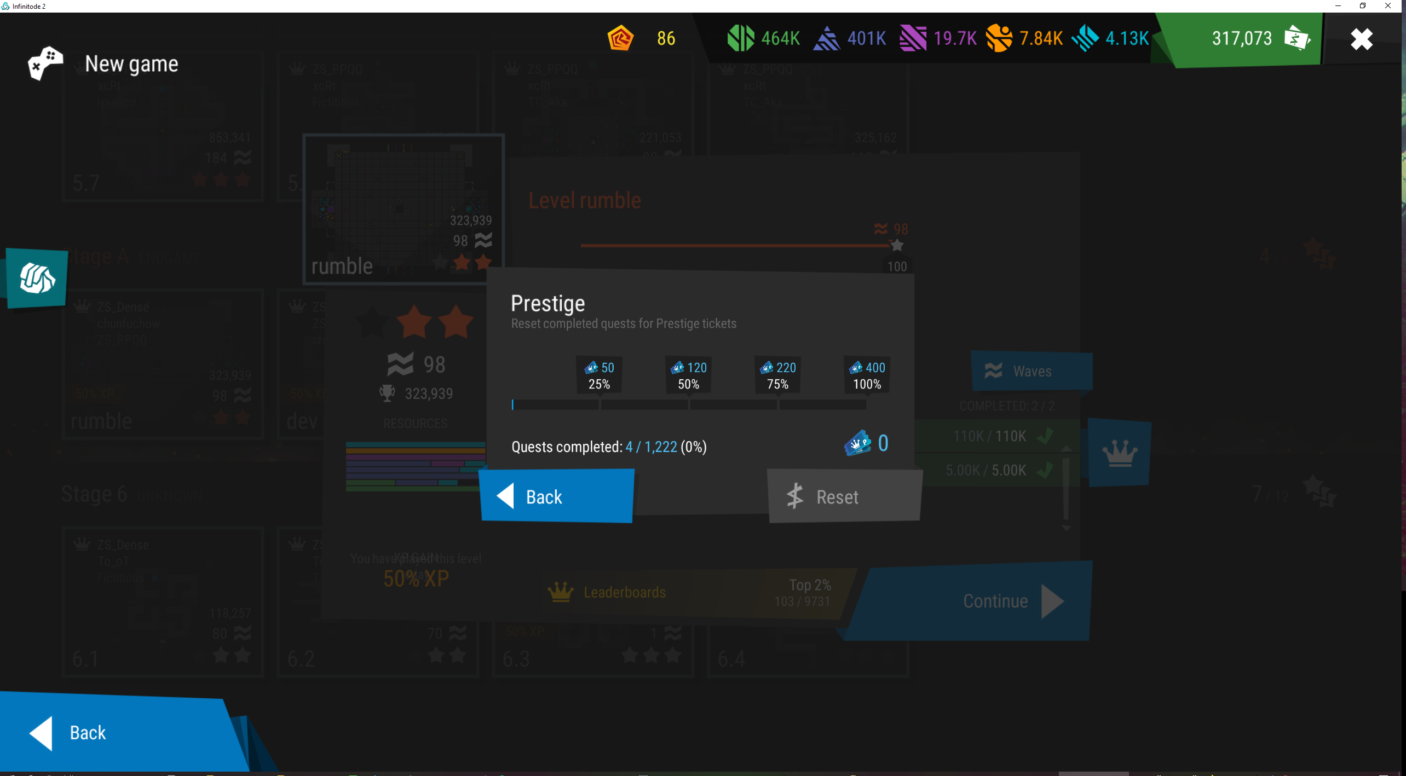Click the cyan infiar resource icon

(1085, 38)
